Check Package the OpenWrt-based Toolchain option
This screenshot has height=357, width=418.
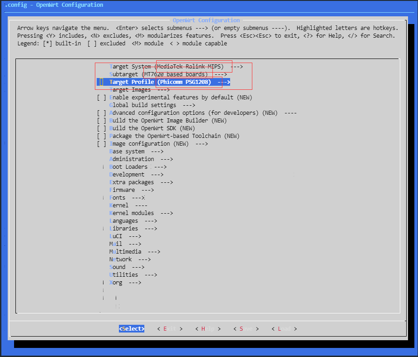[x=102, y=136]
